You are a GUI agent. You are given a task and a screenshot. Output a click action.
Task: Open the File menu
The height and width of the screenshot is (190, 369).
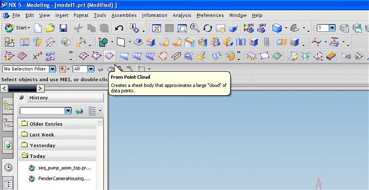point(16,15)
